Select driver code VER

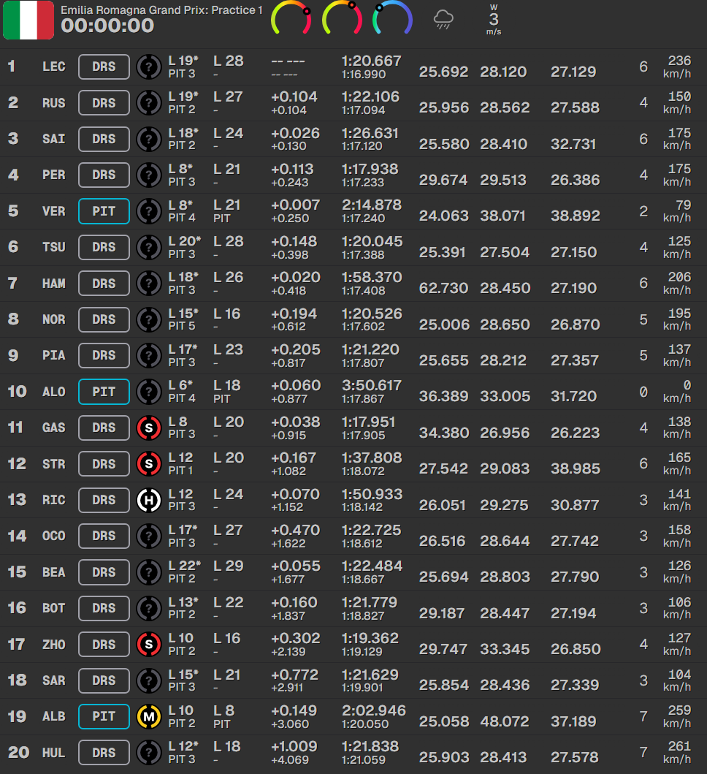54,211
